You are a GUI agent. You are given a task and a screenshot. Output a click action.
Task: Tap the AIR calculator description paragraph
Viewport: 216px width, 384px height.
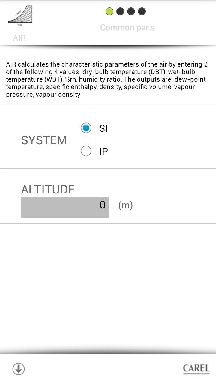click(x=107, y=79)
